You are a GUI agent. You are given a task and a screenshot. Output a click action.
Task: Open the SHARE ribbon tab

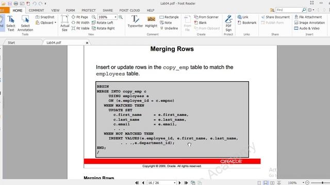coord(108,10)
